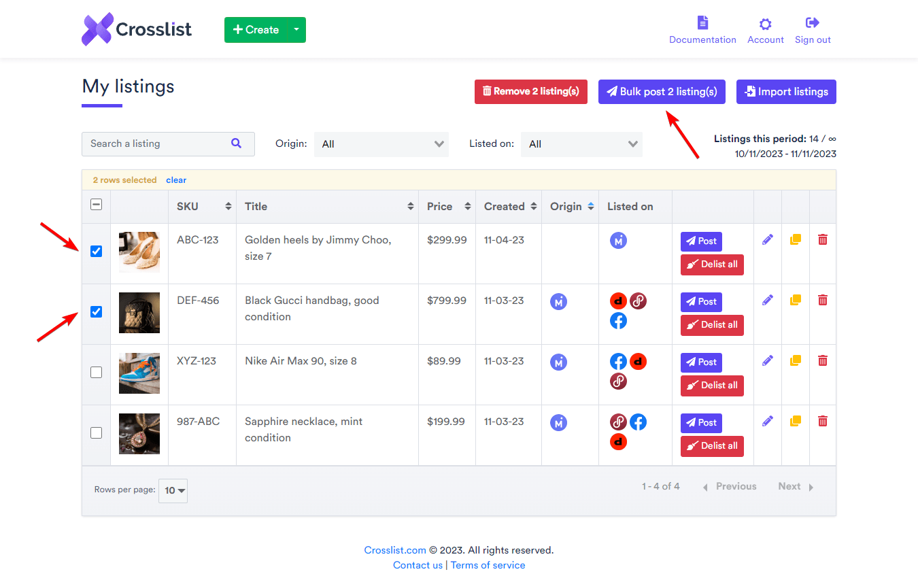Click the search magnifier icon
Viewport: 918px width, 578px height.
point(236,143)
